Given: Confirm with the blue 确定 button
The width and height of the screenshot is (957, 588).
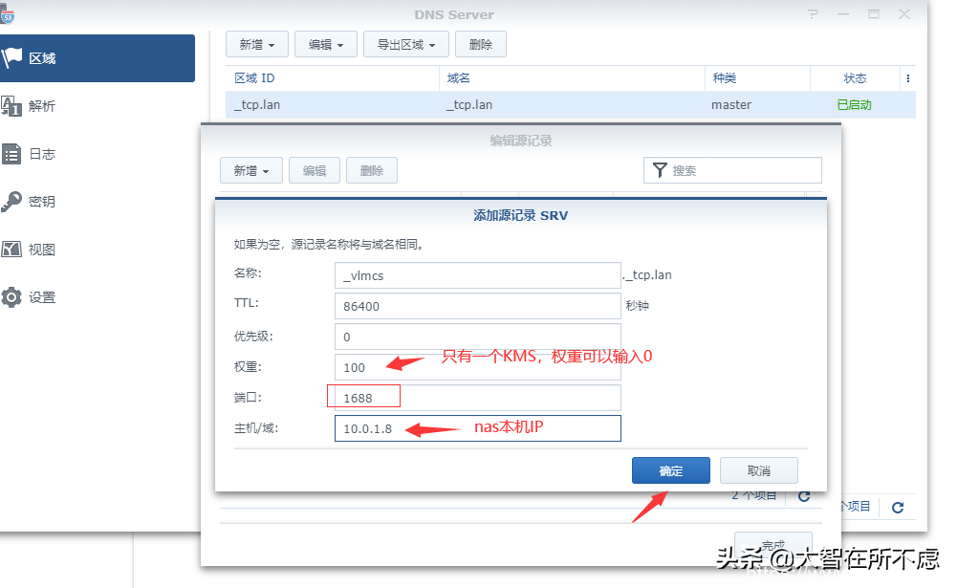Looking at the screenshot, I should pyautogui.click(x=671, y=470).
